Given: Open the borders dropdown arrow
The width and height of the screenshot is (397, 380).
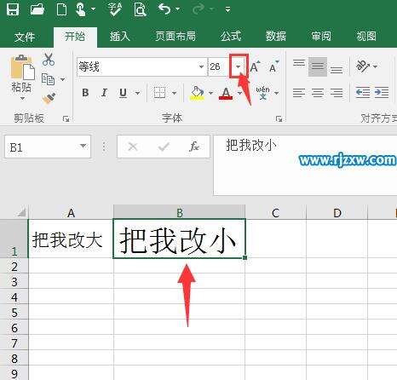Looking at the screenshot, I should click(x=175, y=93).
